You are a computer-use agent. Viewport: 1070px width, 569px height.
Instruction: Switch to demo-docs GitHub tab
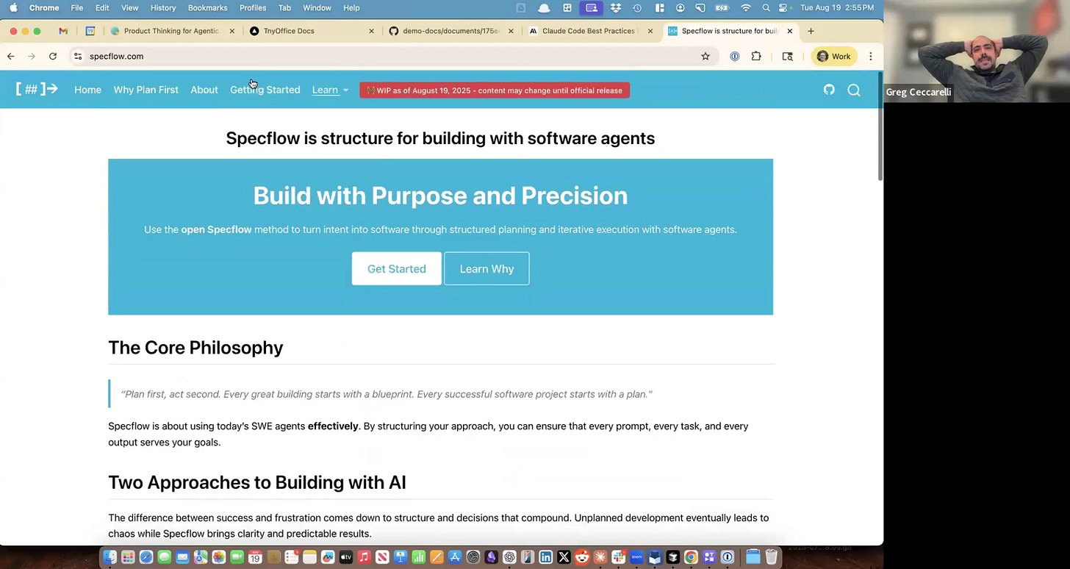click(x=452, y=31)
